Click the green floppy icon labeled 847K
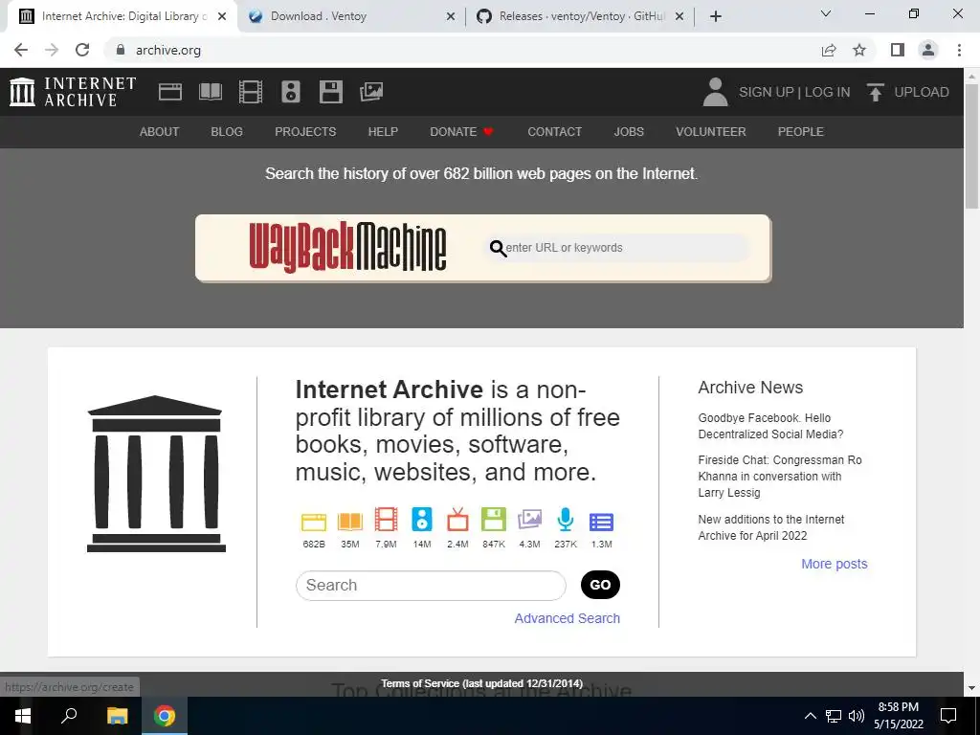This screenshot has height=735, width=980. coord(494,520)
